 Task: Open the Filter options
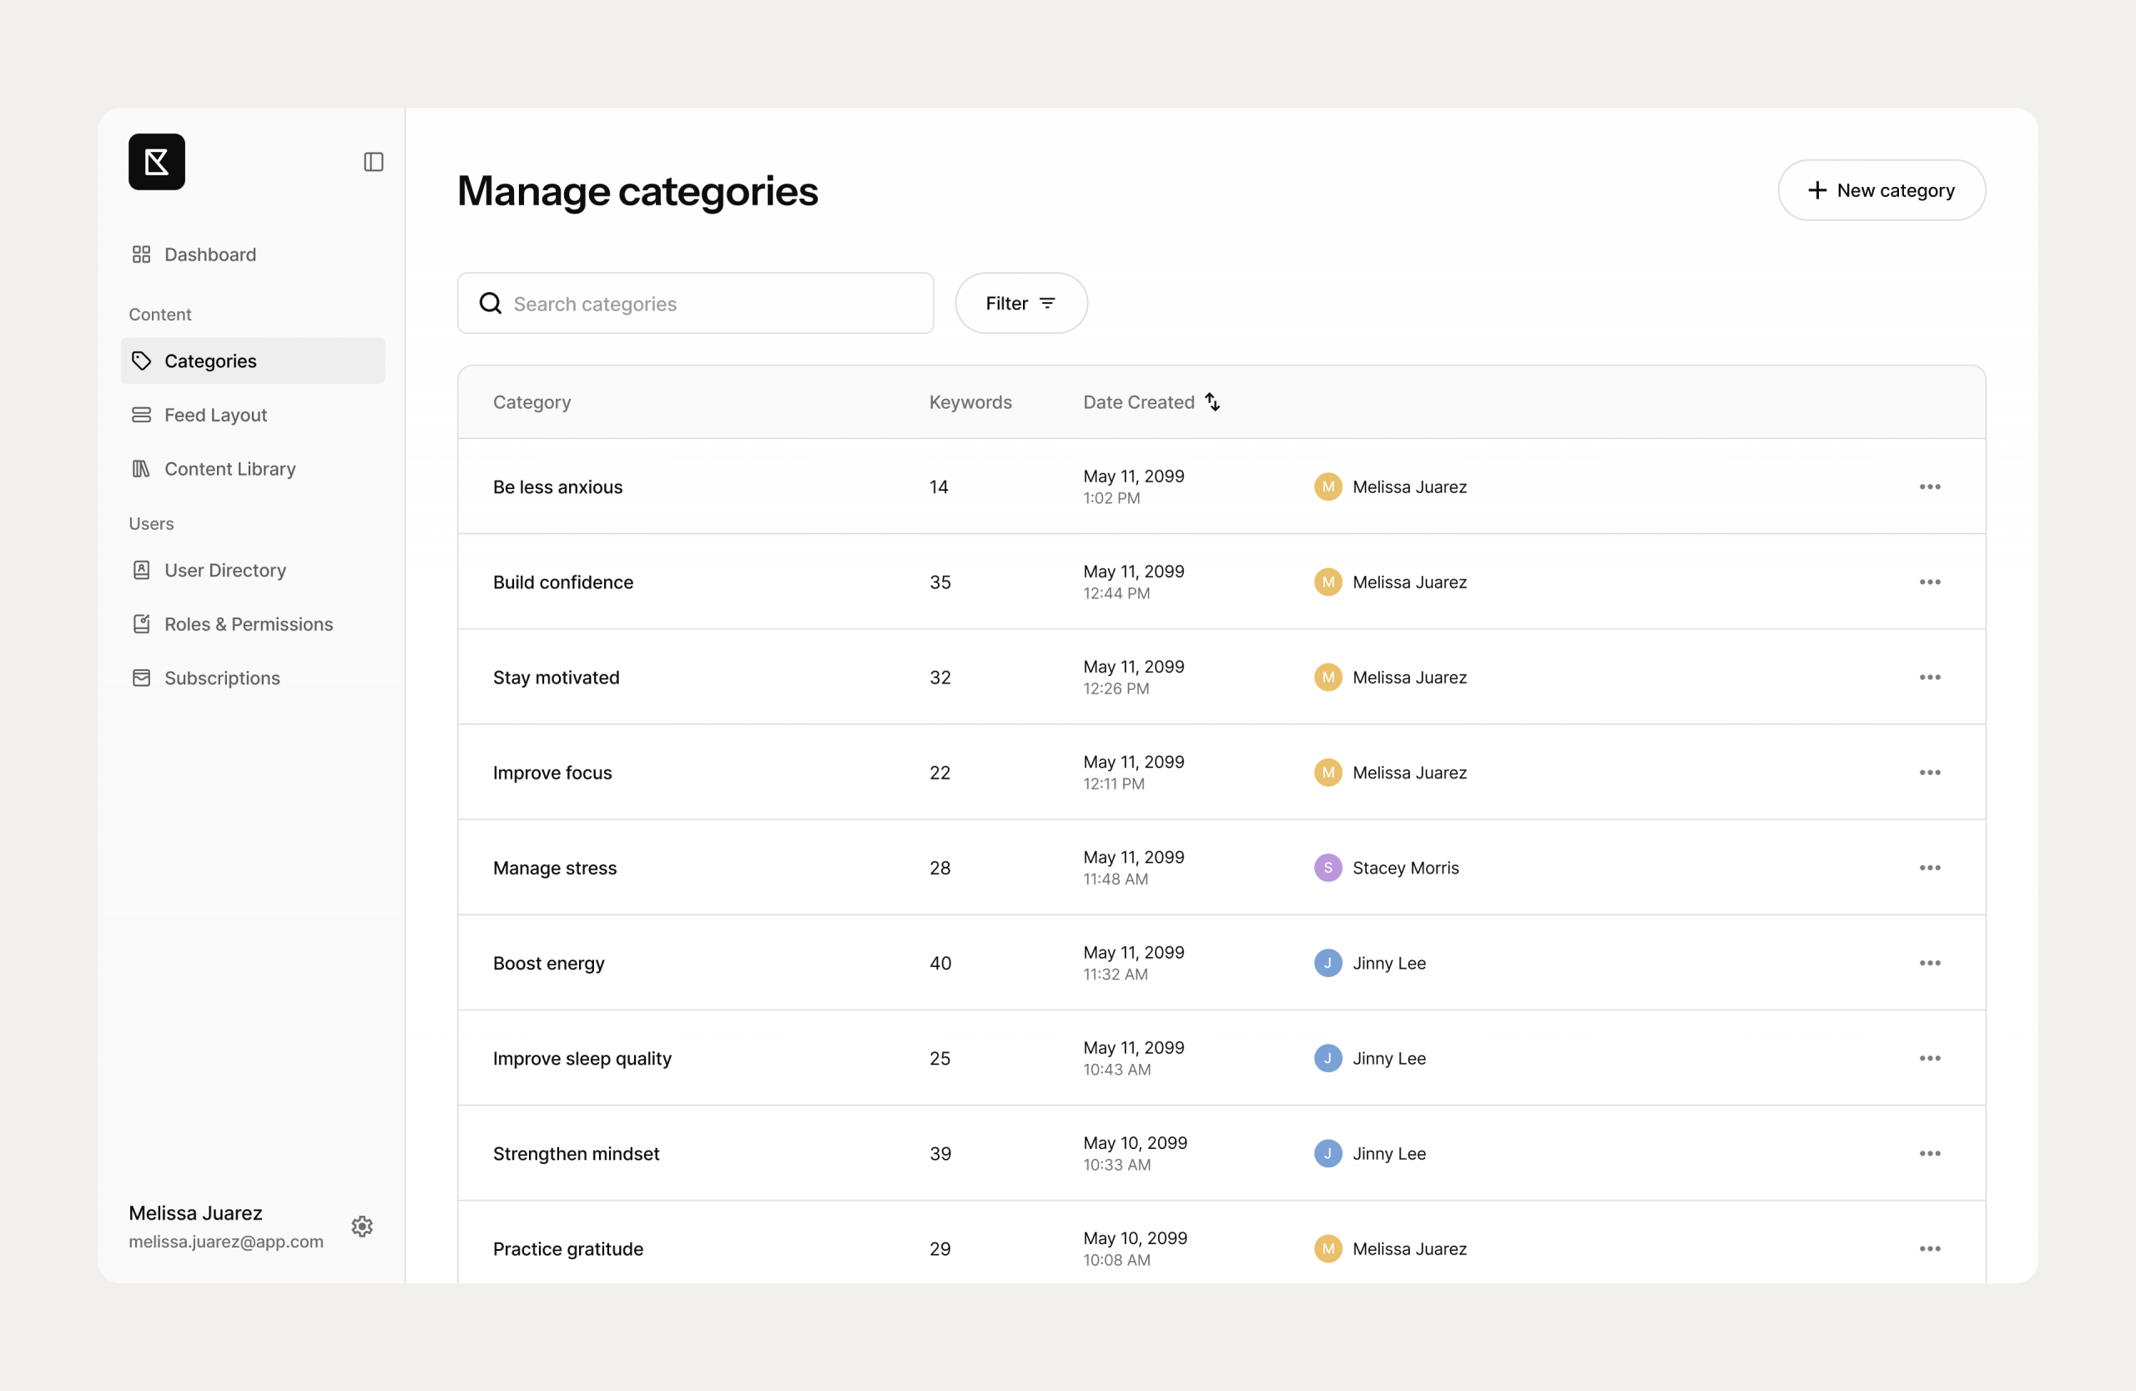point(1020,304)
